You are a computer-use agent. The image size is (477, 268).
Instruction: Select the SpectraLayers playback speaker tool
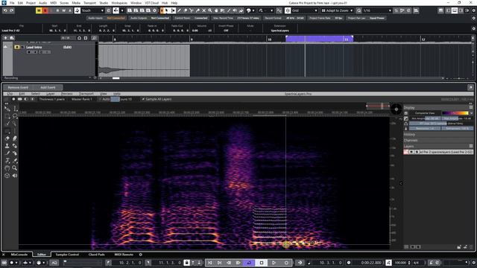[15, 176]
